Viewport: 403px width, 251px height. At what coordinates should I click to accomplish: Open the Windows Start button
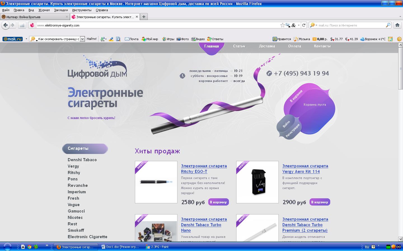7,247
